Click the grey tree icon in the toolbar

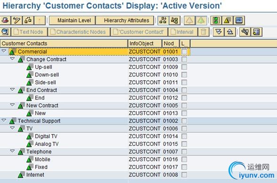point(189,20)
